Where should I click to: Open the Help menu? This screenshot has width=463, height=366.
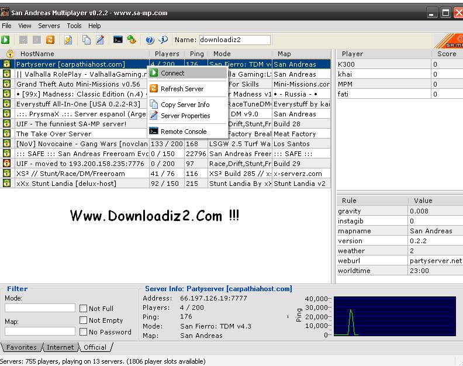(x=94, y=26)
